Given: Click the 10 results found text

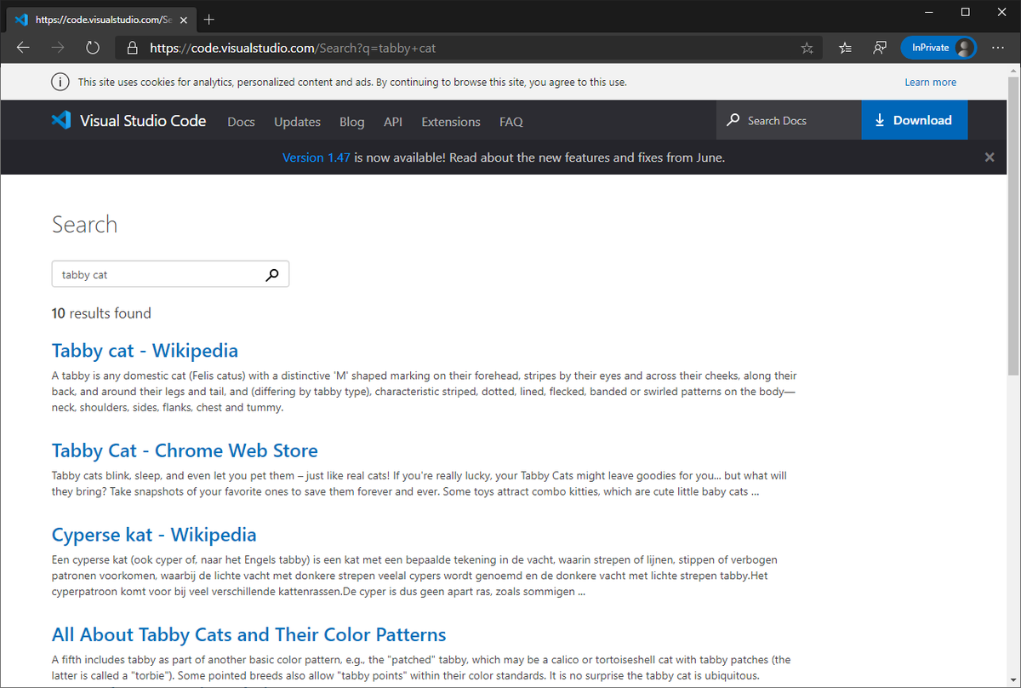Looking at the screenshot, I should click(101, 313).
